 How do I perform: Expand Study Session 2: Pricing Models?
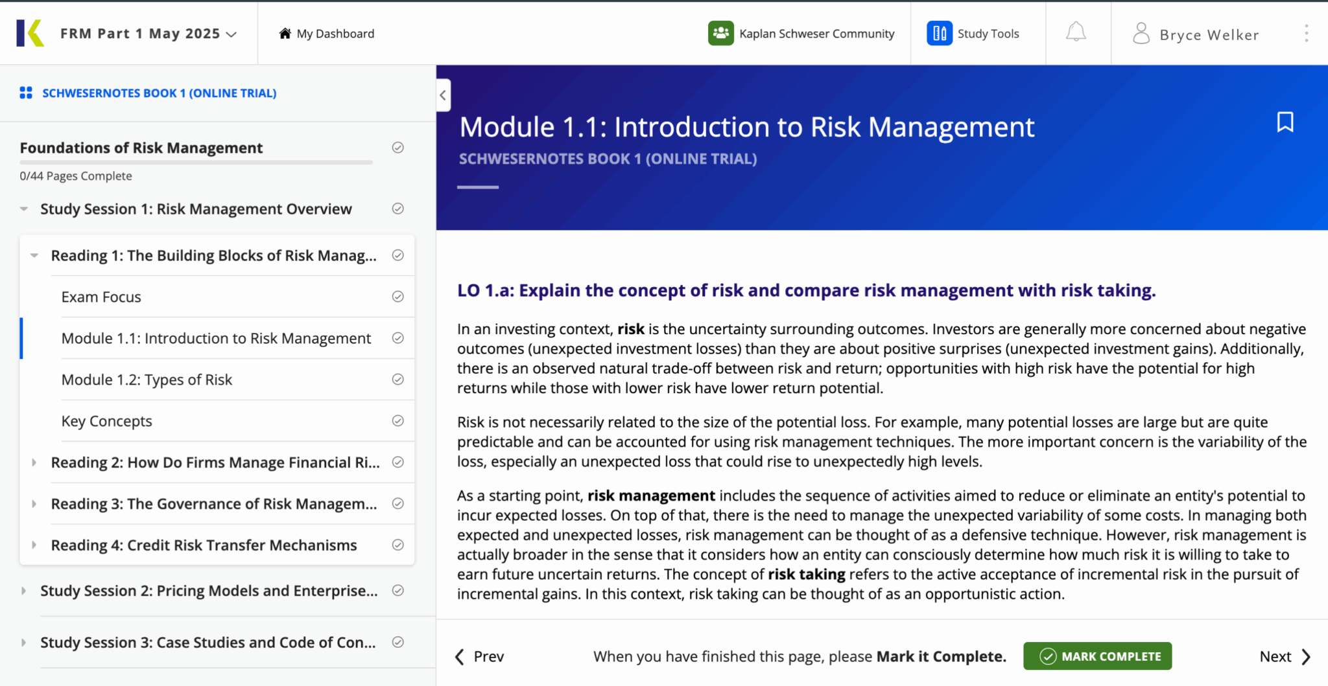(24, 591)
